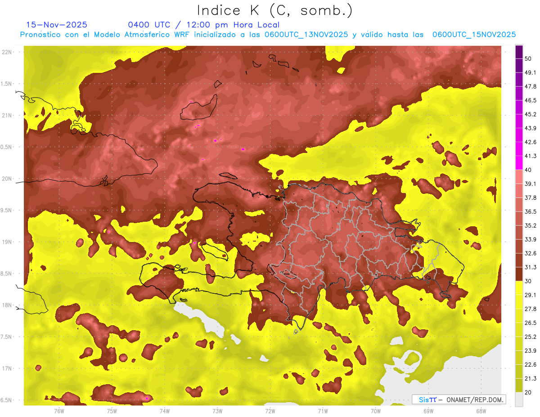The image size is (540, 417).
Task: Click the longitude label "70W"
Action: tap(375, 411)
